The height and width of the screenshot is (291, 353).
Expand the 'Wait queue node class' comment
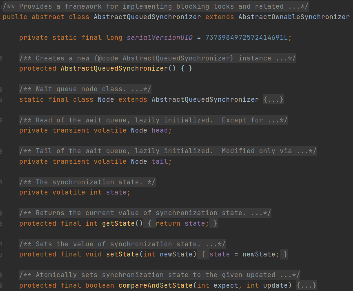point(85,89)
